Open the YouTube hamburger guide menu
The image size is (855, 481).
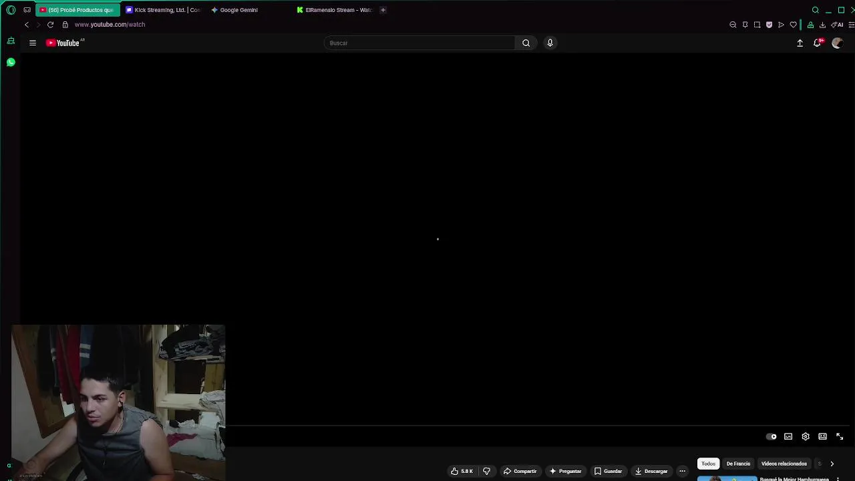click(32, 43)
